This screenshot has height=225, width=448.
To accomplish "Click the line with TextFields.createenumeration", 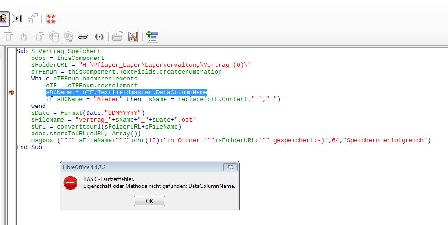I will point(127,72).
